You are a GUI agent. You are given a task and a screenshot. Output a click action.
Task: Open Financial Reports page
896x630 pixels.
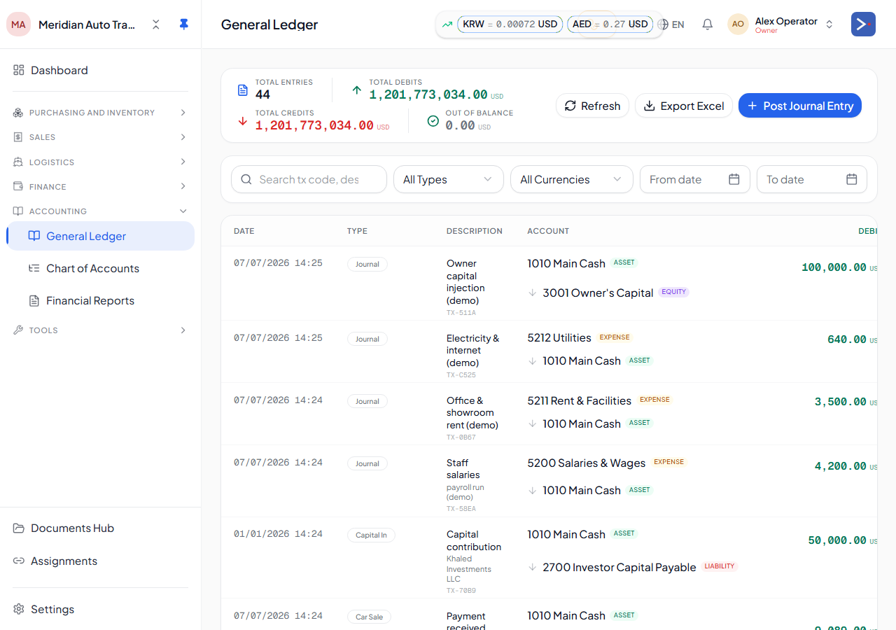(x=101, y=300)
